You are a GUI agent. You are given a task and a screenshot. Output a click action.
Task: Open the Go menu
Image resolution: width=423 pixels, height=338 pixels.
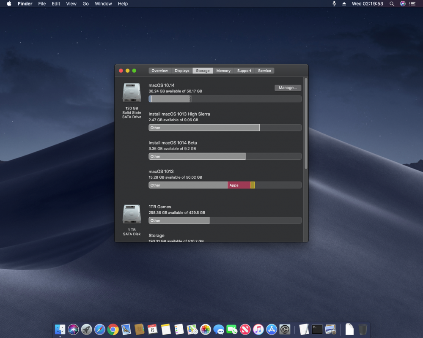tap(85, 4)
